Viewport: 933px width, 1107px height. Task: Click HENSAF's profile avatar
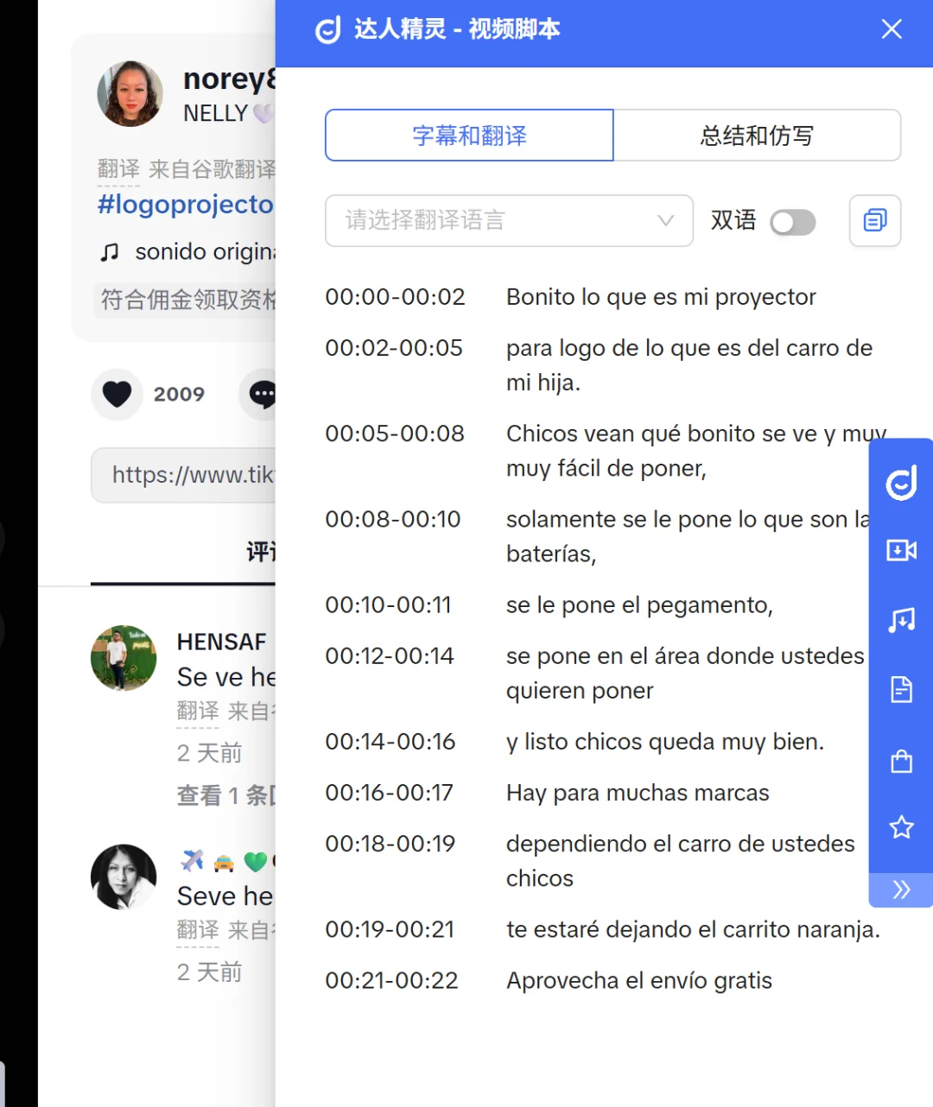pos(124,657)
